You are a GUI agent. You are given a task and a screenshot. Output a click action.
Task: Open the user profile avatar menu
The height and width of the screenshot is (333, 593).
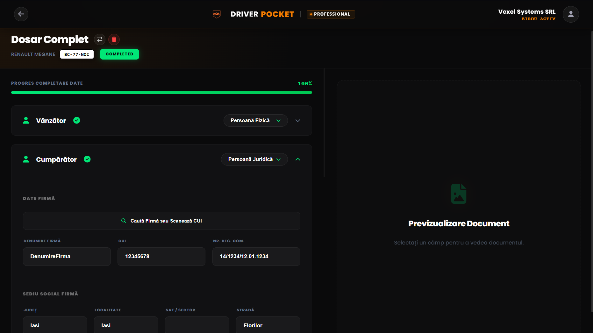click(571, 14)
